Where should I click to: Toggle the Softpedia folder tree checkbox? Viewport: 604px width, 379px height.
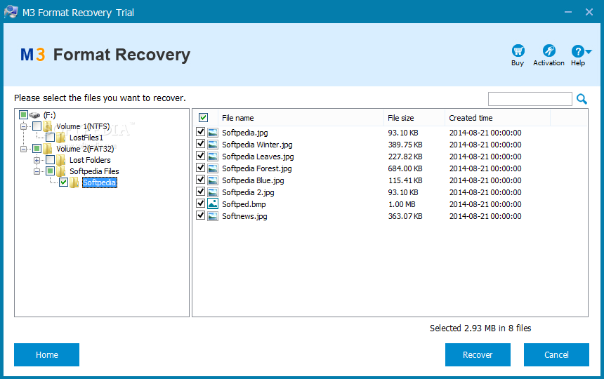tap(63, 182)
